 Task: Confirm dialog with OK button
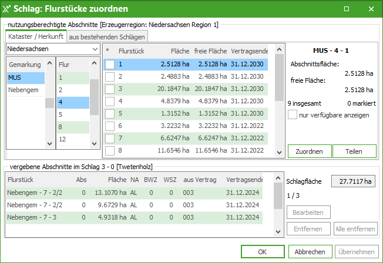coord(263,251)
